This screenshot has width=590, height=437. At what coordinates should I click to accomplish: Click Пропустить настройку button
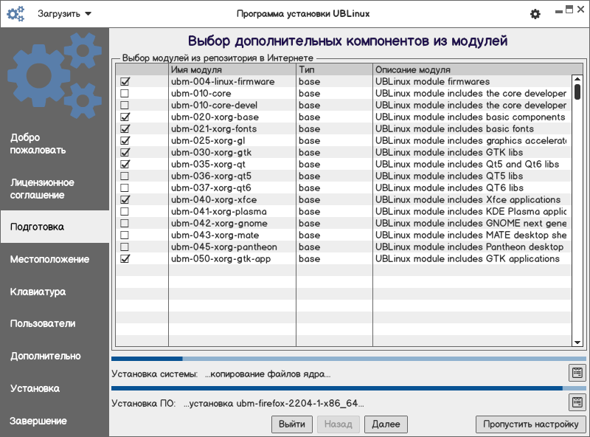tap(531, 424)
